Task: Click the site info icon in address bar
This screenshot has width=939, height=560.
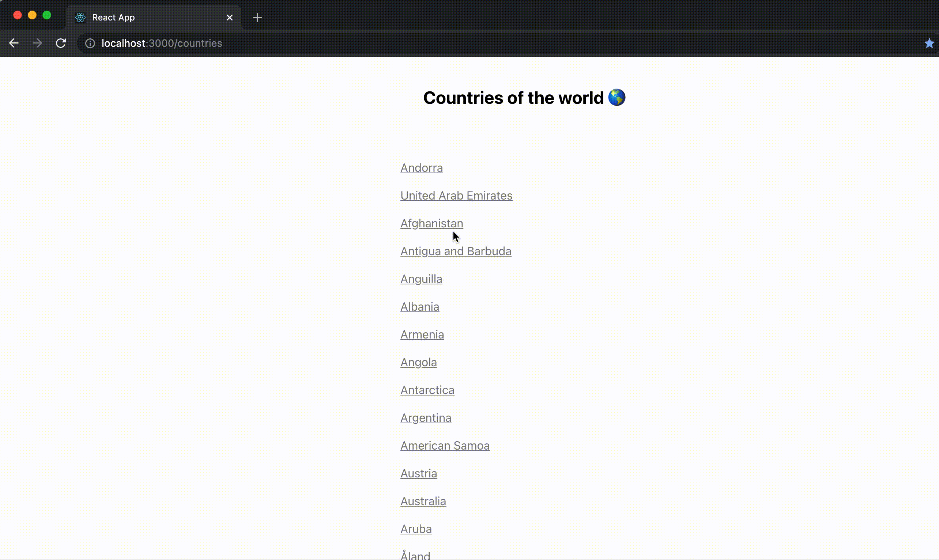Action: (90, 43)
